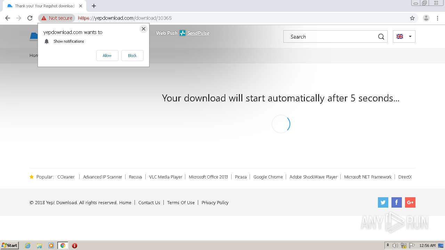Click the SendPulse link
The height and width of the screenshot is (250, 445).
click(198, 33)
